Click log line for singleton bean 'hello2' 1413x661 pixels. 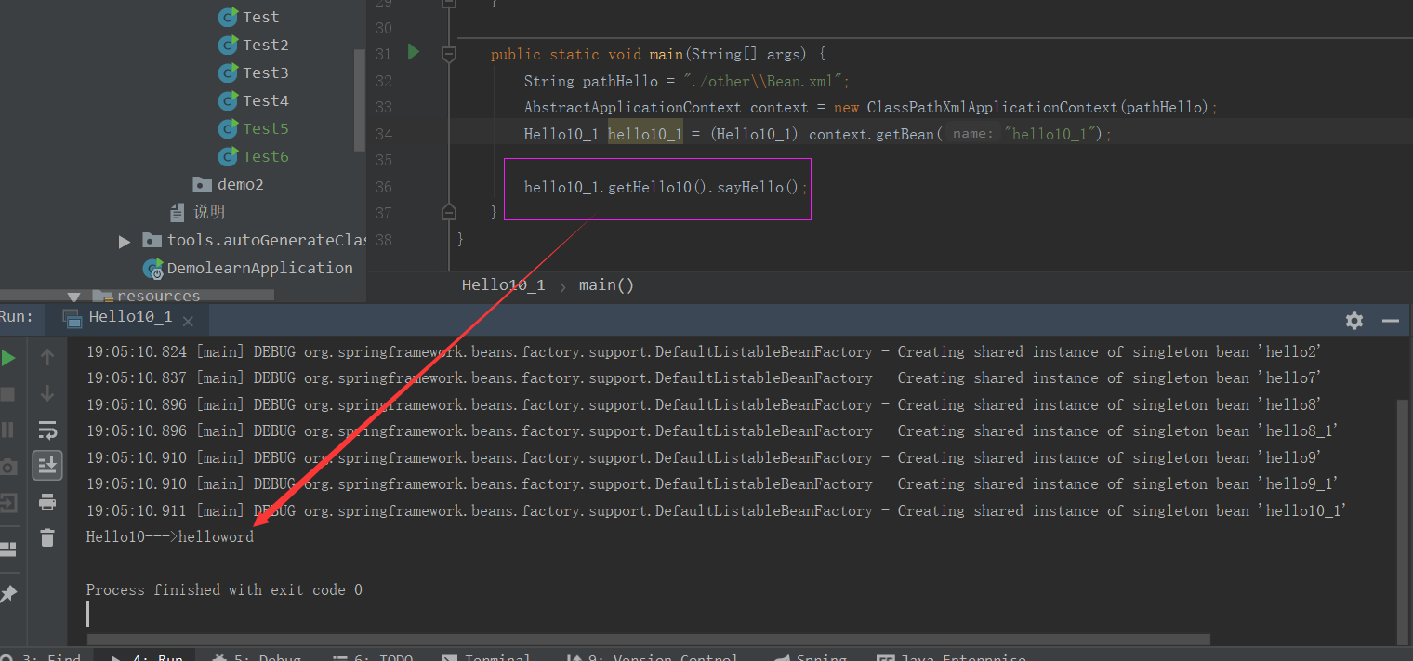pos(704,351)
